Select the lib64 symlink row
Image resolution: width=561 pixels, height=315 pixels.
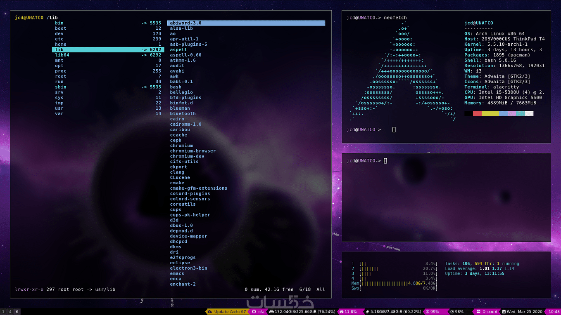point(108,55)
